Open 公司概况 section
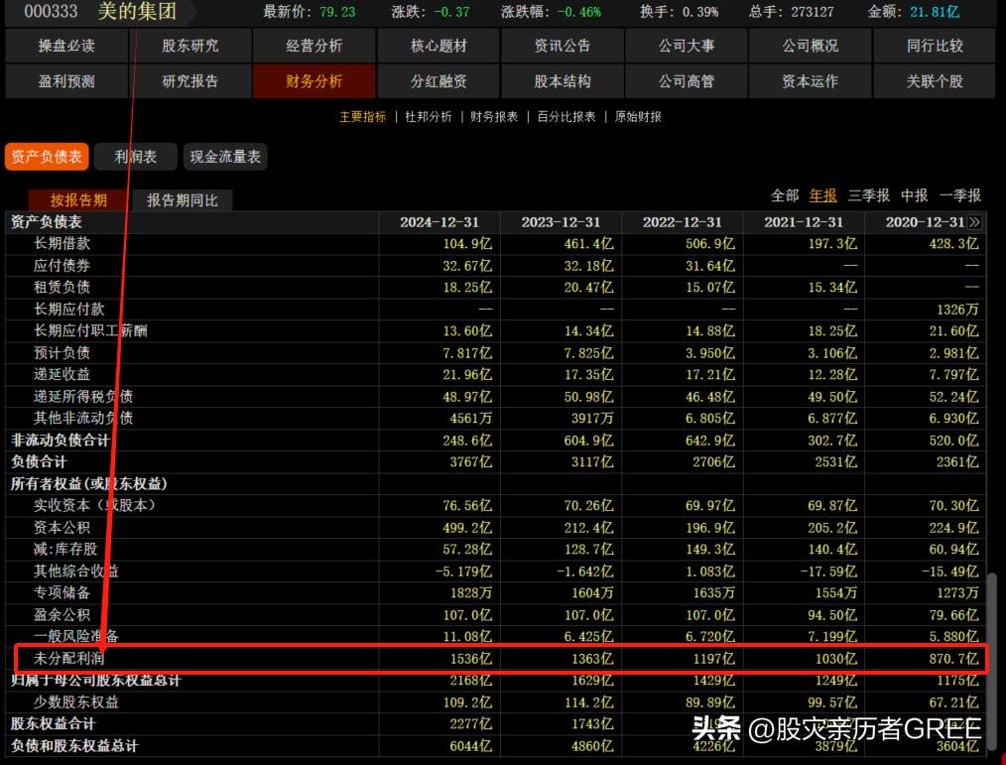This screenshot has height=765, width=1006. (x=811, y=46)
